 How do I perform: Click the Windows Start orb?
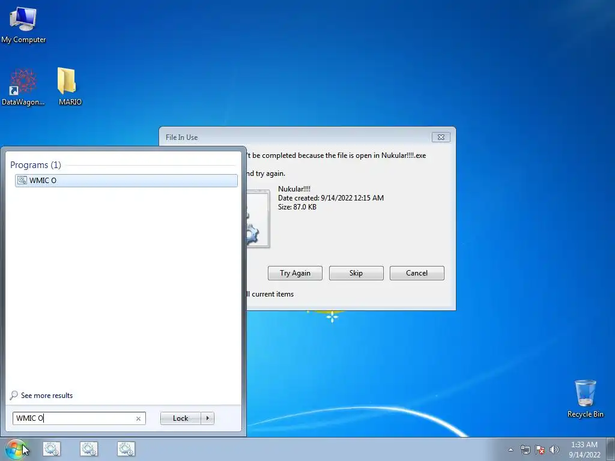click(15, 449)
